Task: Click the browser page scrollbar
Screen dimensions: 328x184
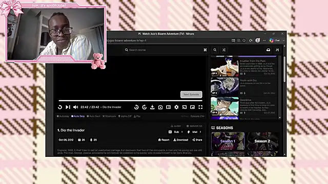Action: (x=284, y=70)
